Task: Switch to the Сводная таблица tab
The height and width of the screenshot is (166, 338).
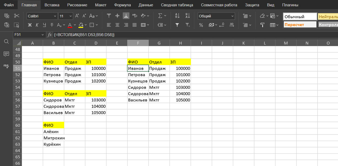Action: tap(177, 5)
